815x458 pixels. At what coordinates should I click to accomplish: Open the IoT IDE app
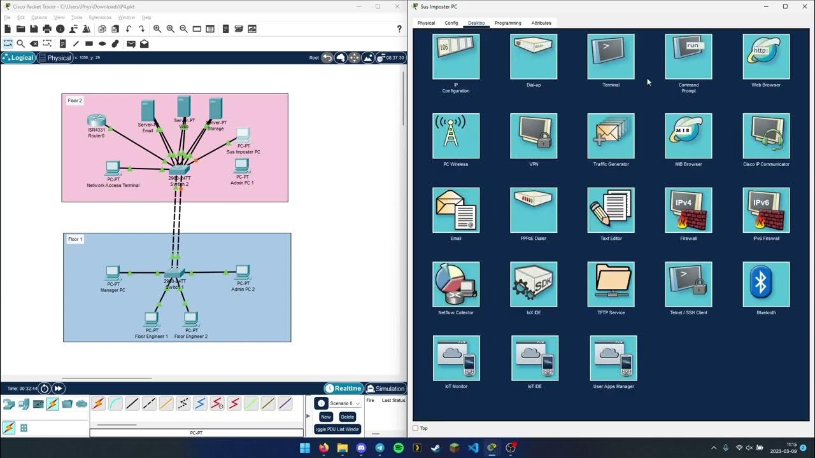click(535, 358)
